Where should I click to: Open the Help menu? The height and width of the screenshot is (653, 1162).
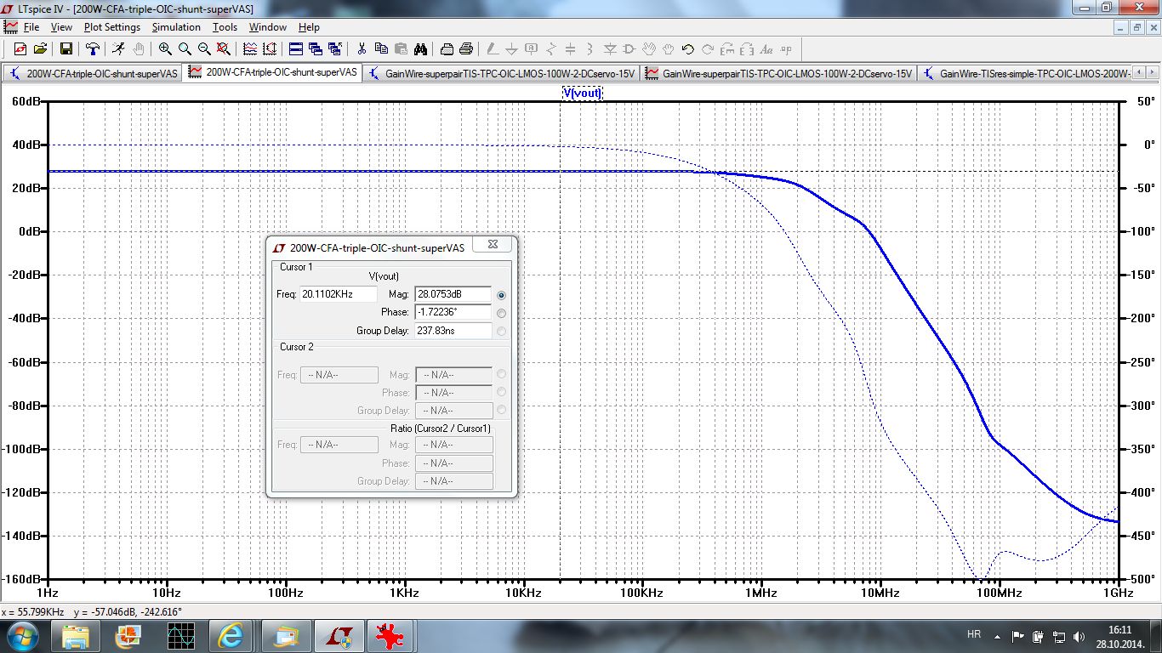(x=309, y=27)
